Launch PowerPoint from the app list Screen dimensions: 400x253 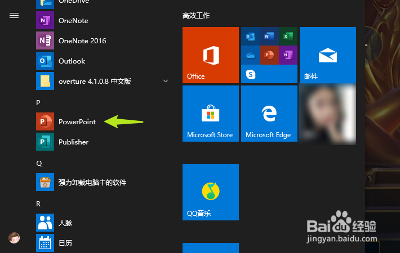(102, 121)
